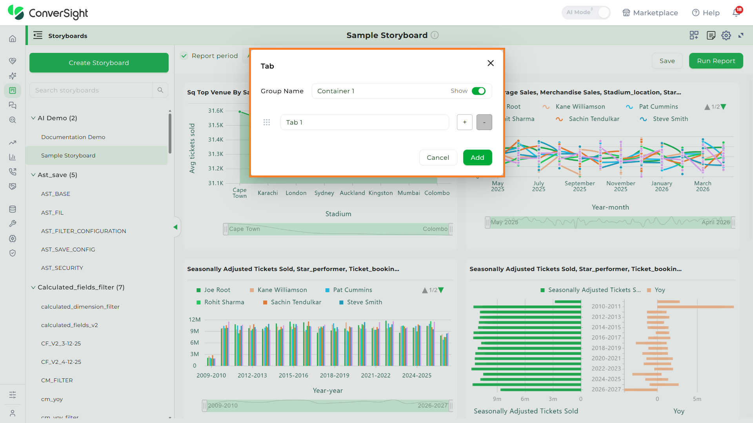Click the wrench tools sidebar icon
Screen dimensions: 753x423
coord(13,224)
